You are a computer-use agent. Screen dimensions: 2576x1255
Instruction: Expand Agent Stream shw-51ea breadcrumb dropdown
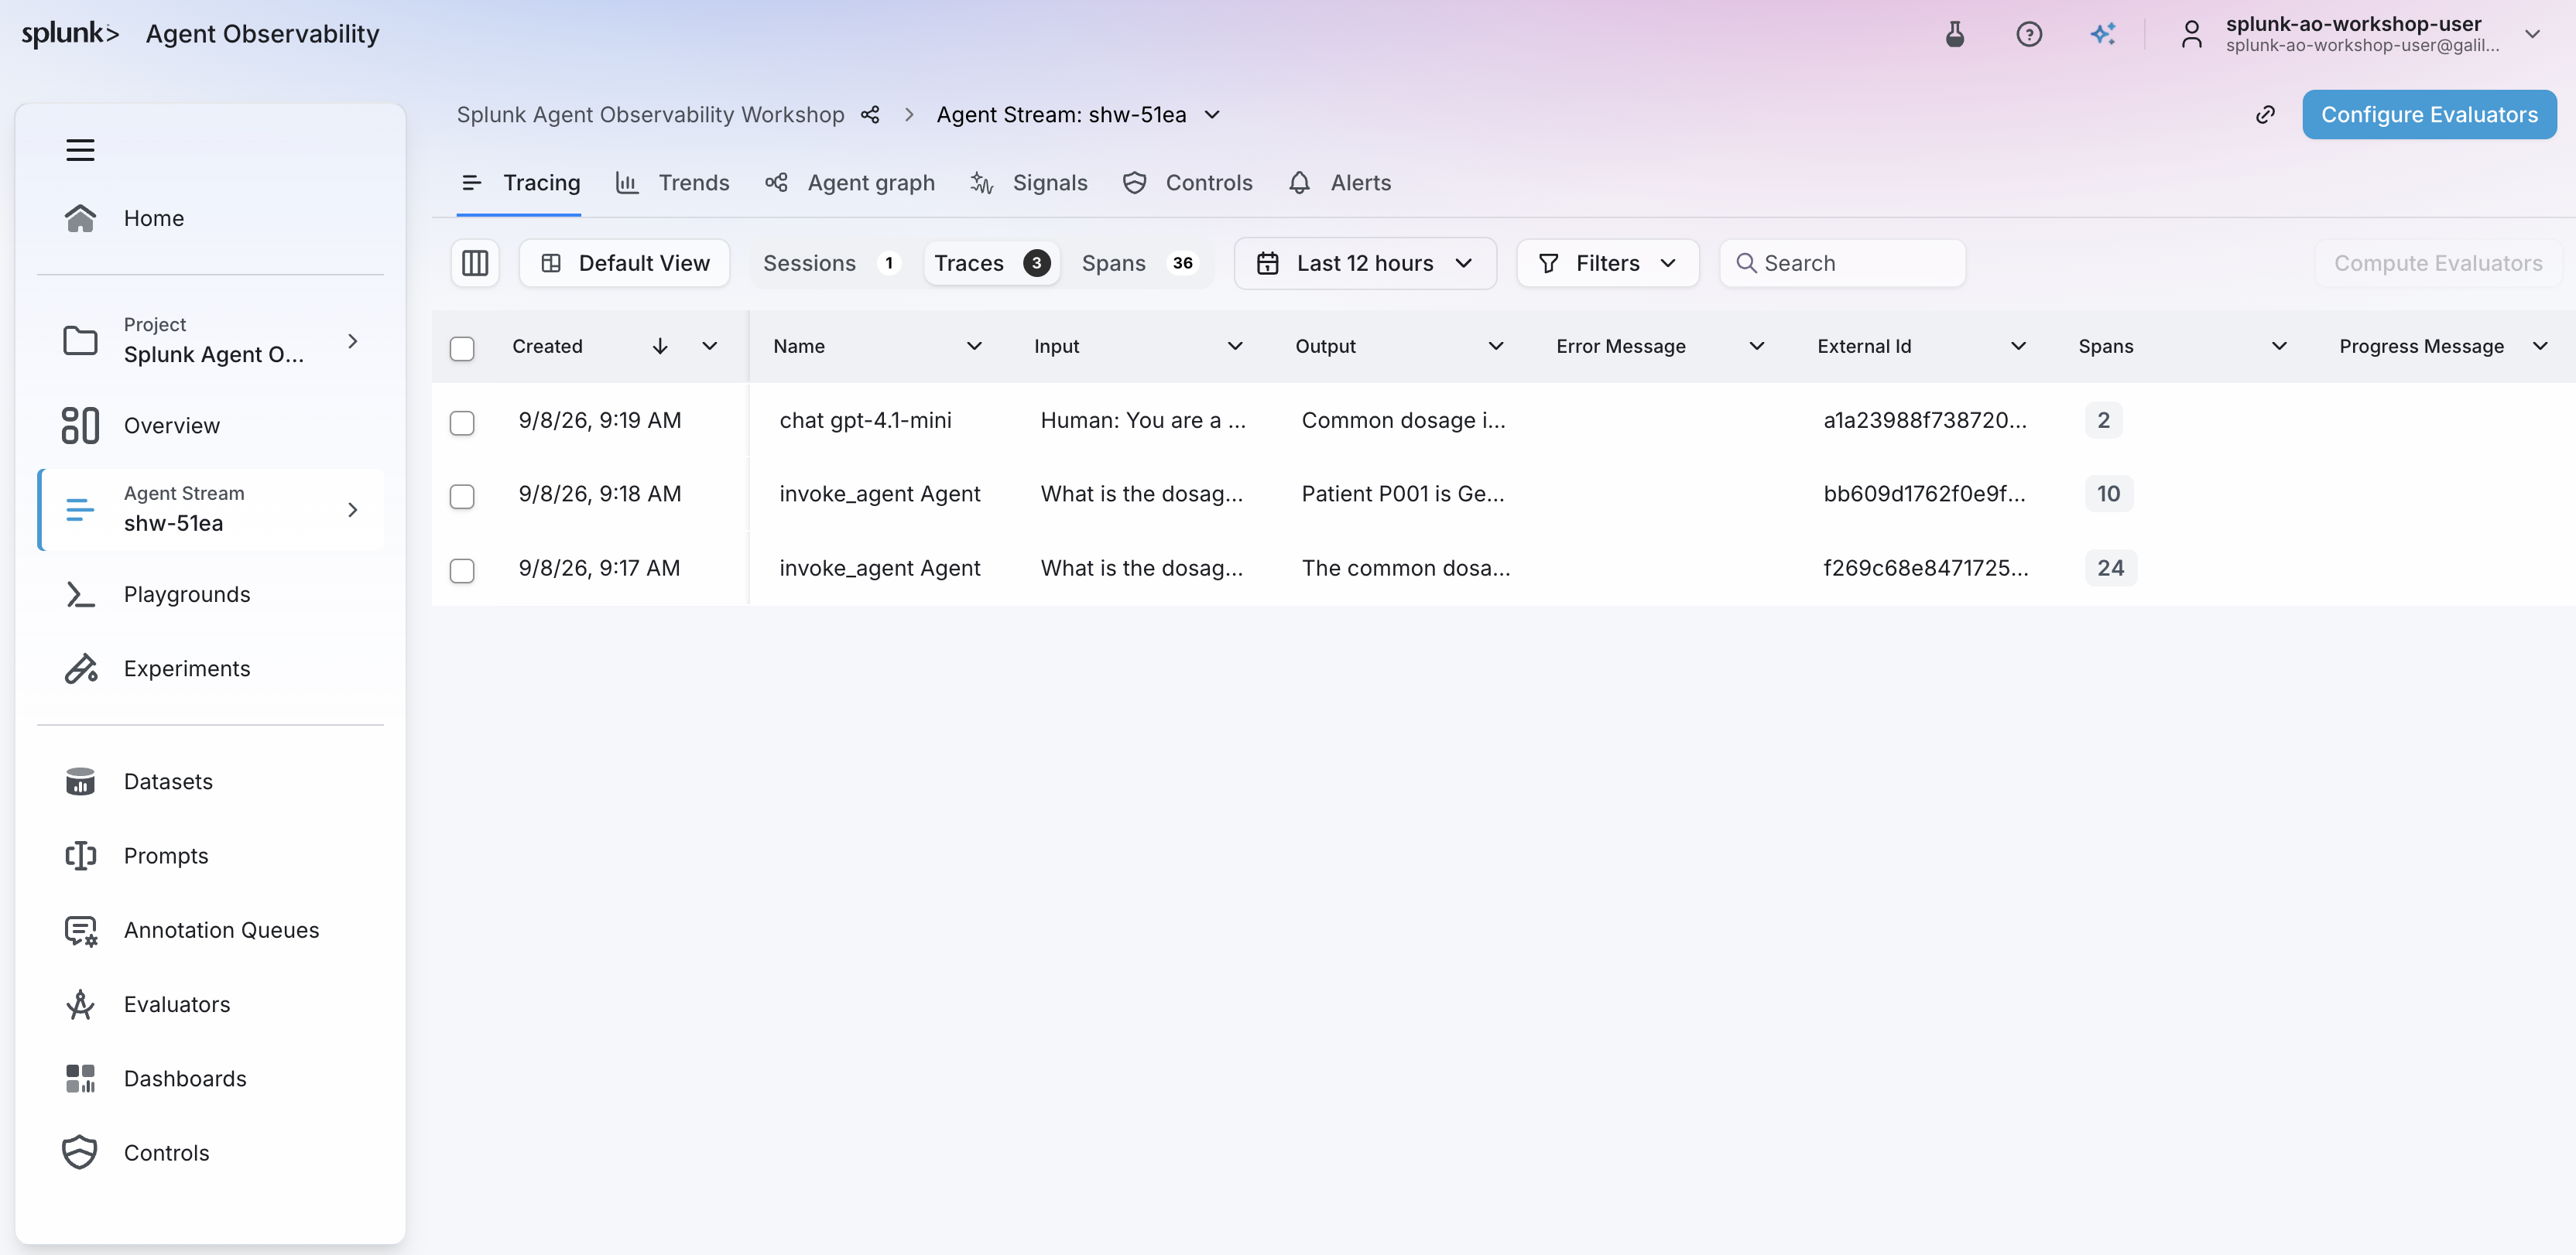point(1212,115)
